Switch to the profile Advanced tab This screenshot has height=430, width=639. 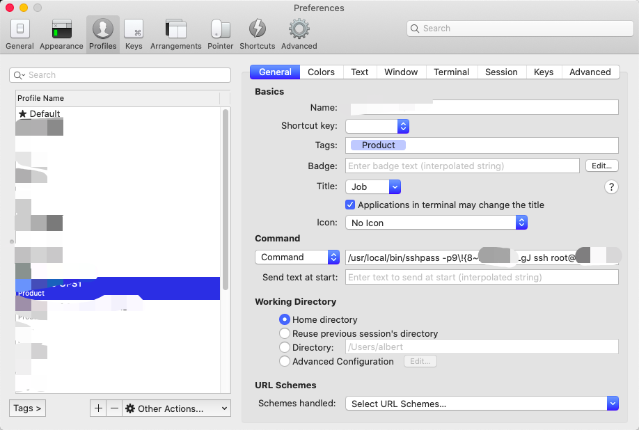[x=590, y=72]
